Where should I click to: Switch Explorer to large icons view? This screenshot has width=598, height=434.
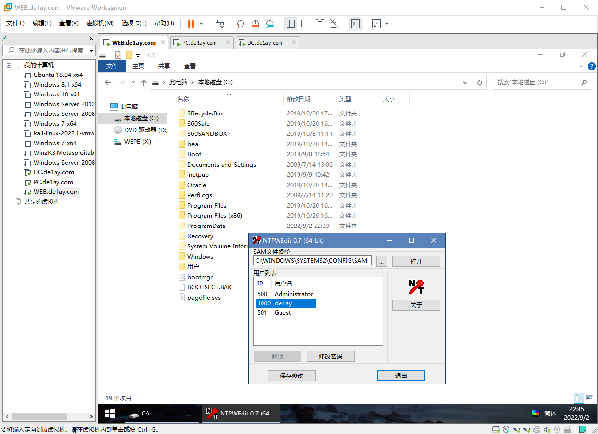point(589,398)
